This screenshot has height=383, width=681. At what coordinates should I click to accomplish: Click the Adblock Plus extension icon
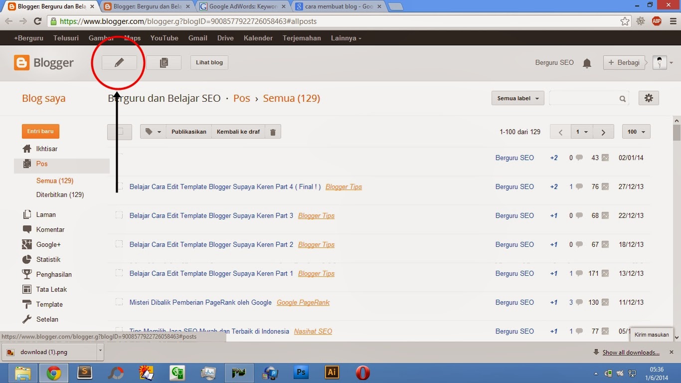click(x=657, y=21)
